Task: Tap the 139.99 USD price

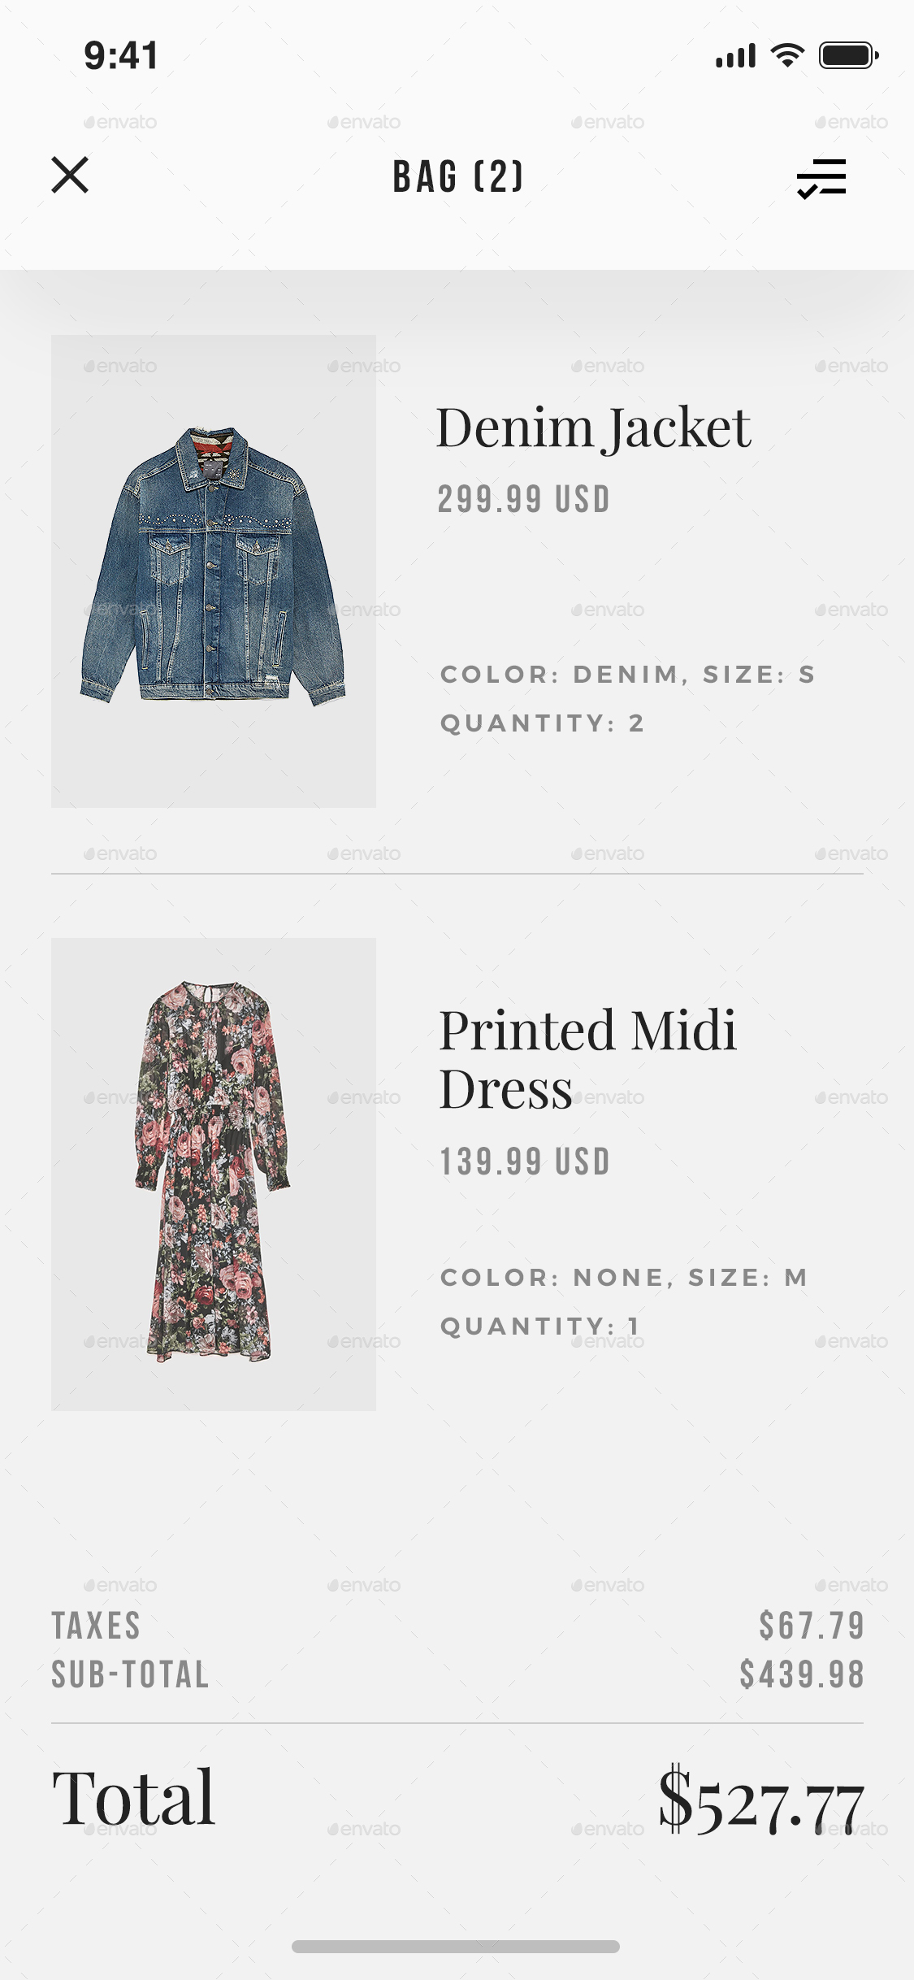Action: (524, 1162)
